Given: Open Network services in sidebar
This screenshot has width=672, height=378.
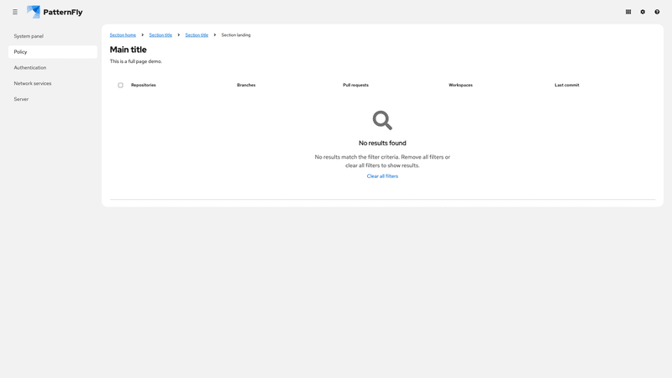Looking at the screenshot, I should click(33, 83).
